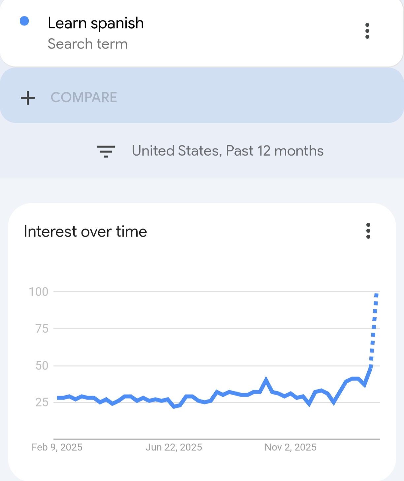Open the Learn spanish term options menu
Screen dimensions: 404x481
[367, 31]
